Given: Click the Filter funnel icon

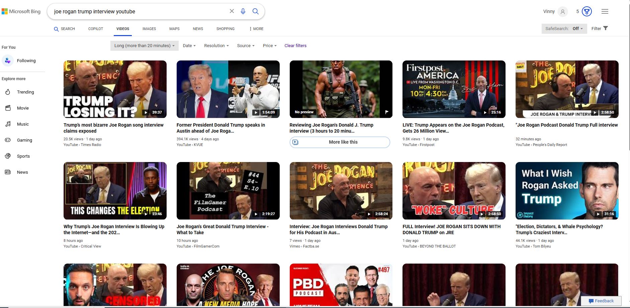Looking at the screenshot, I should tap(606, 28).
